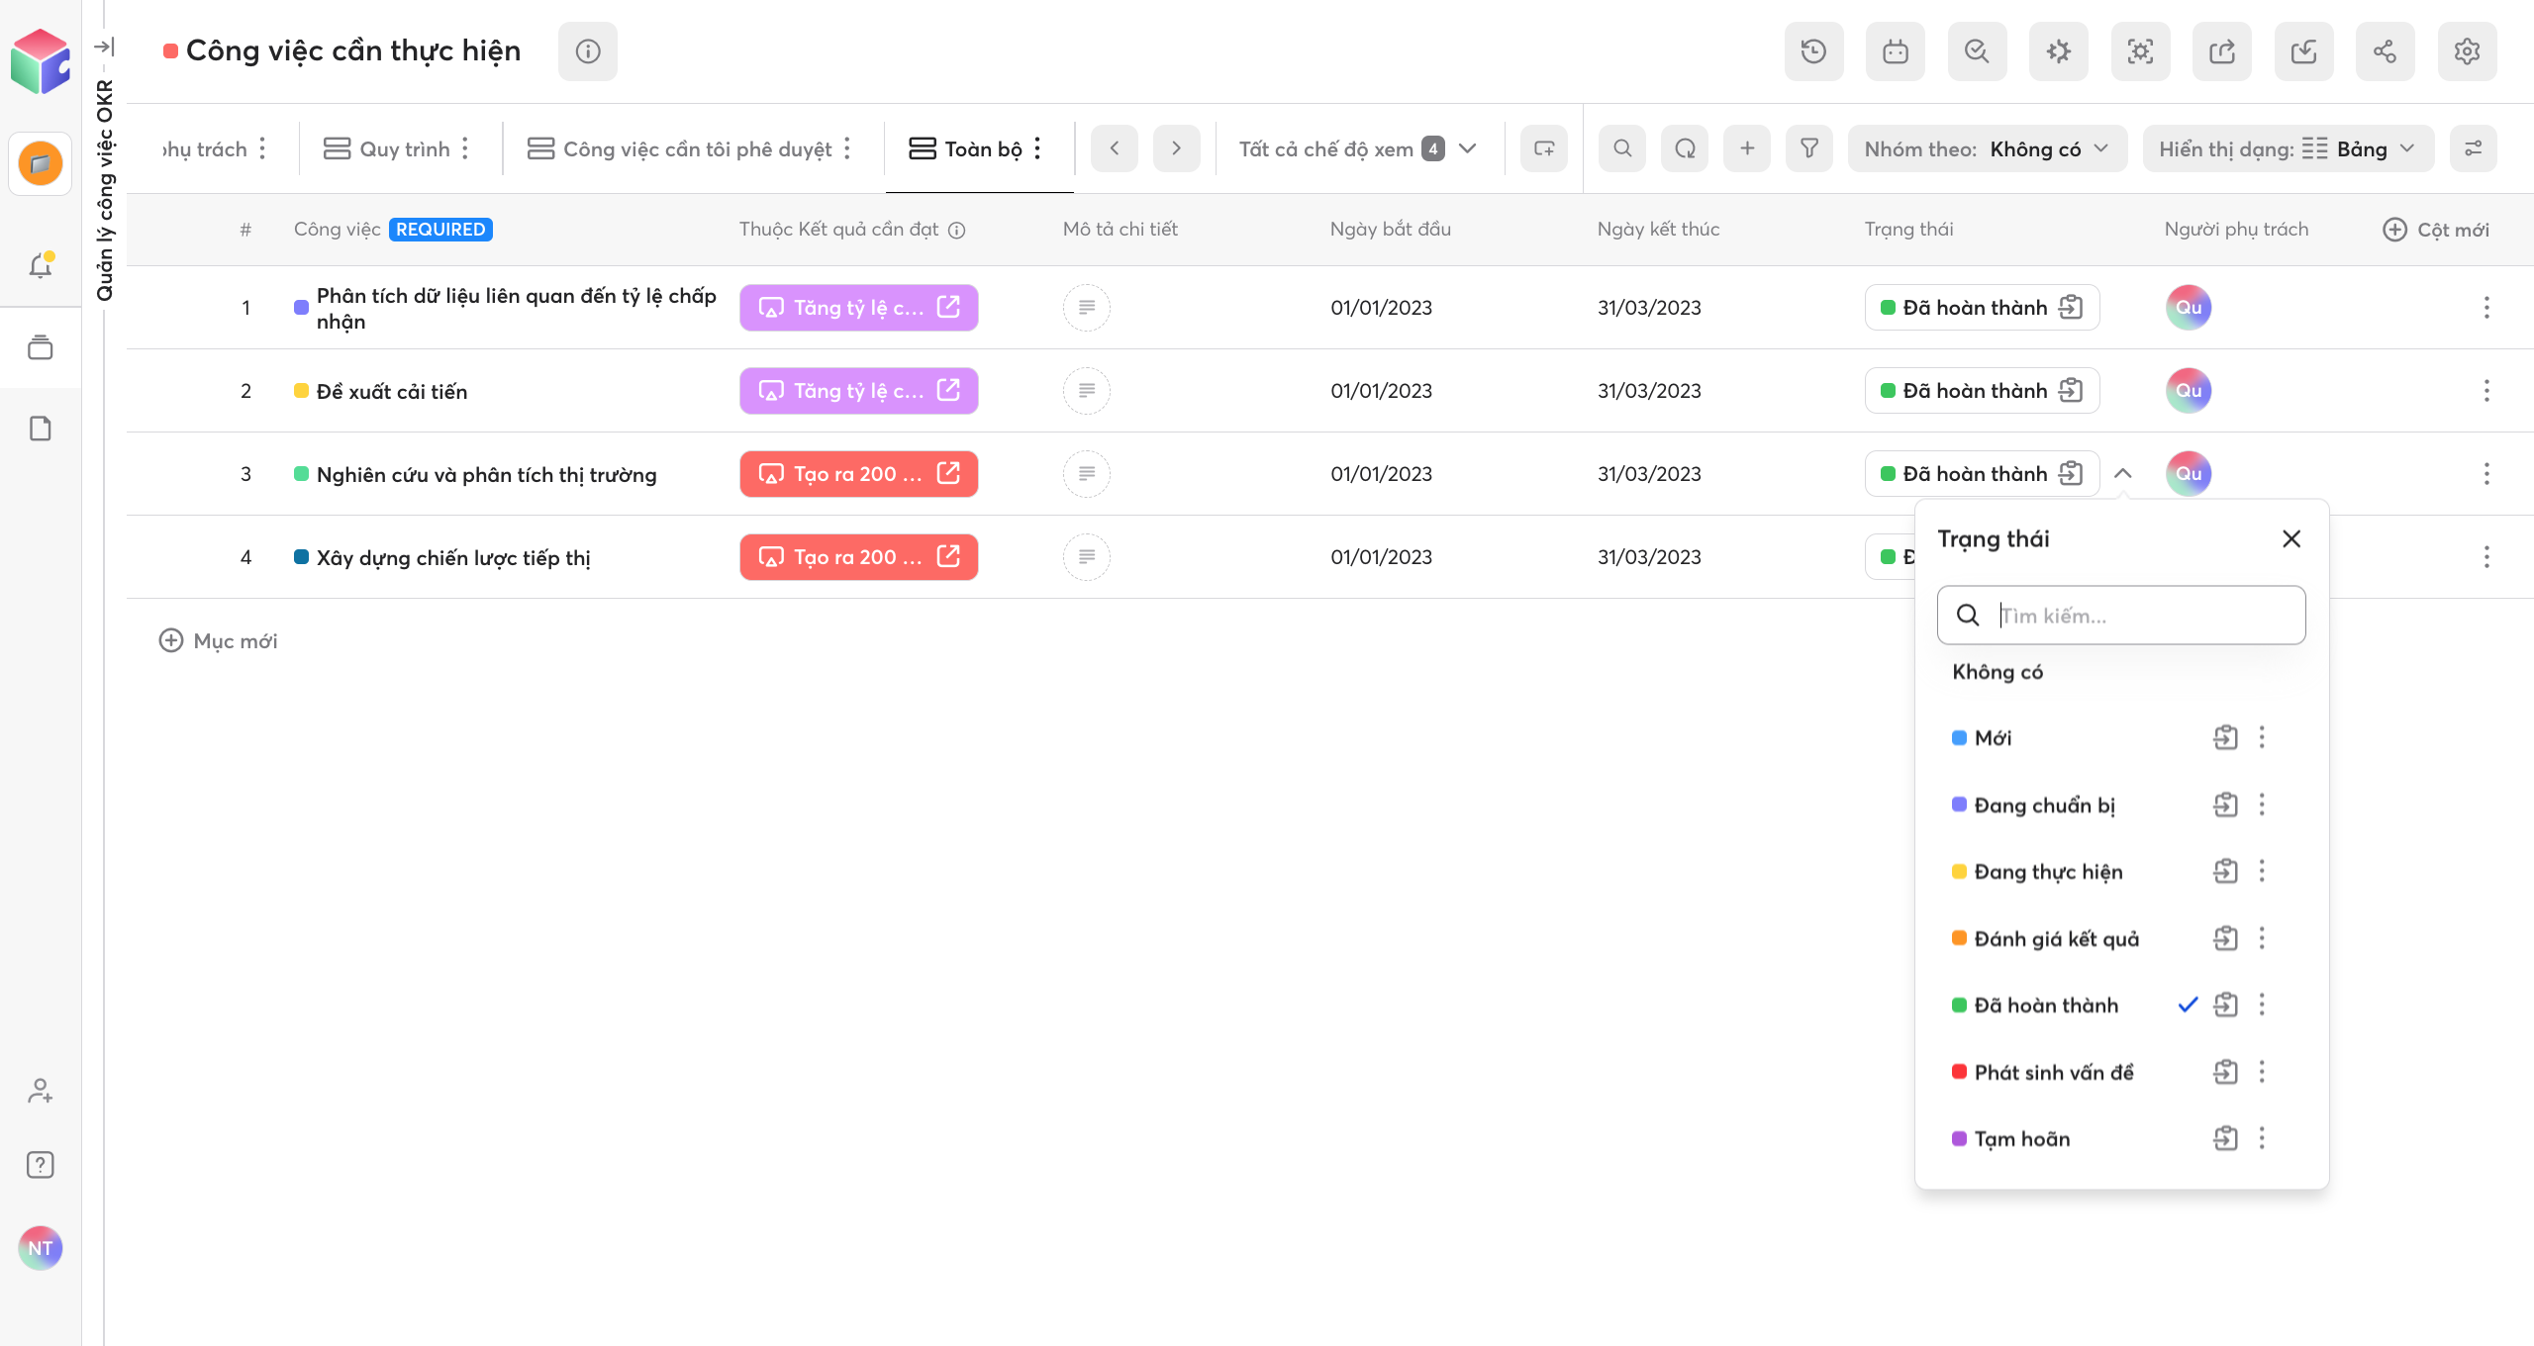Click the share icon in header
Viewport: 2534px width, 1346px height.
click(x=2385, y=51)
